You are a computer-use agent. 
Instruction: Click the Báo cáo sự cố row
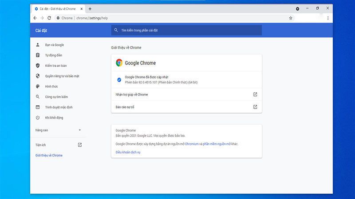point(186,107)
